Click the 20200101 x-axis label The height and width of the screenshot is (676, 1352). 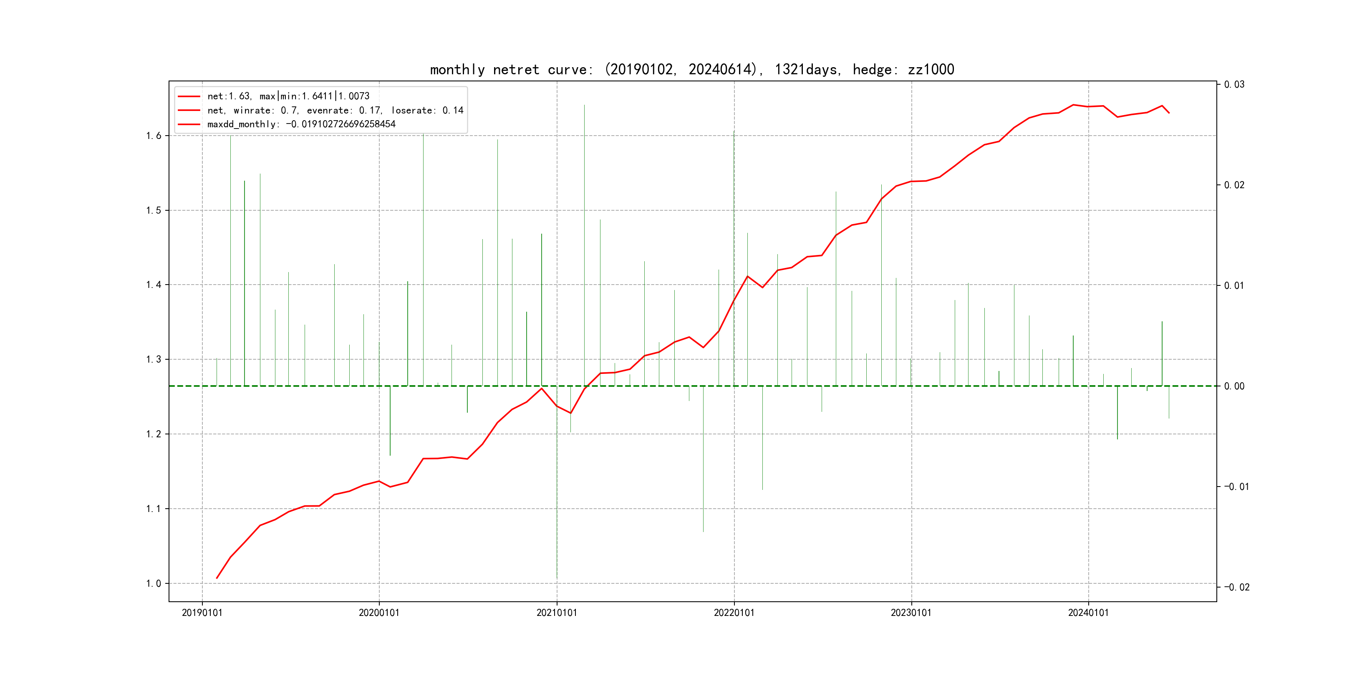(379, 613)
